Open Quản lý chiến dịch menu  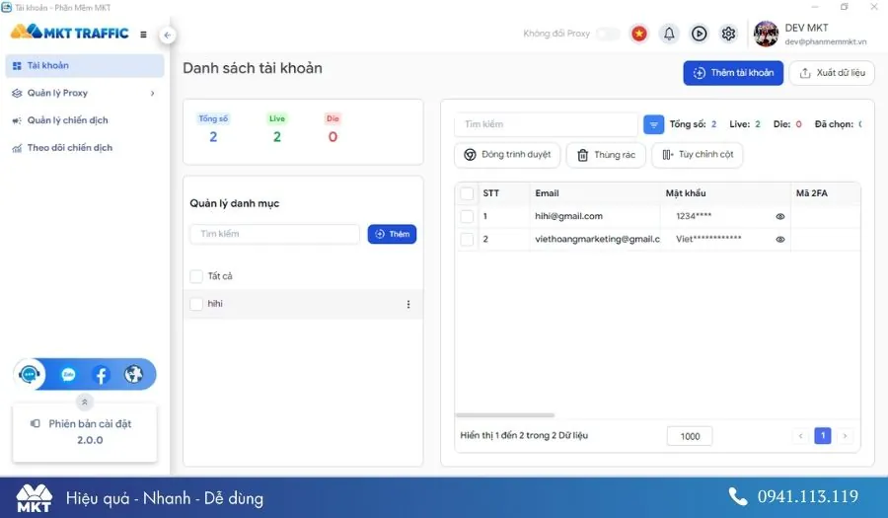[x=67, y=120]
